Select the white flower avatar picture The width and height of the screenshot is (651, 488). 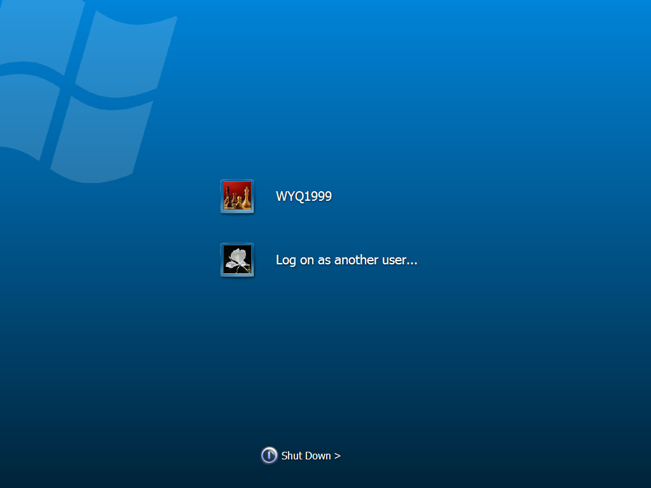pyautogui.click(x=237, y=260)
